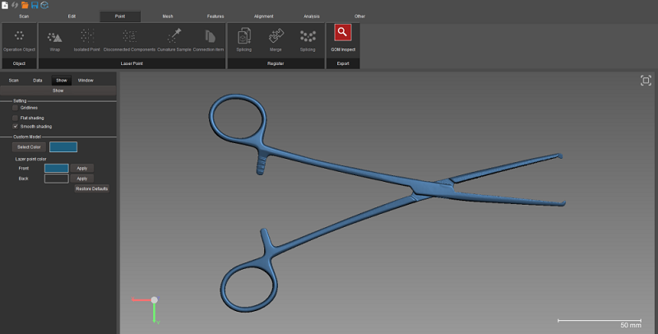
Task: Click the Select Color button
Action: point(29,147)
